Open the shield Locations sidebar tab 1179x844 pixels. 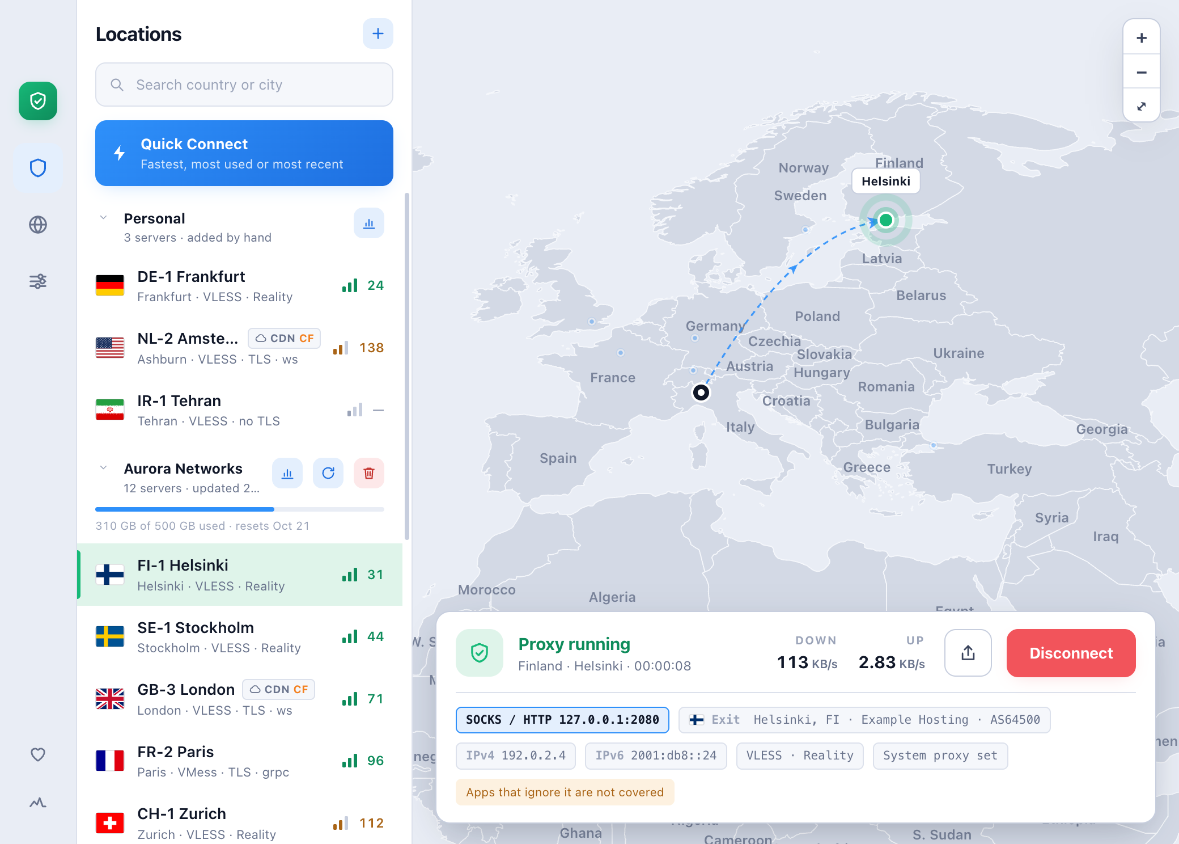point(38,168)
